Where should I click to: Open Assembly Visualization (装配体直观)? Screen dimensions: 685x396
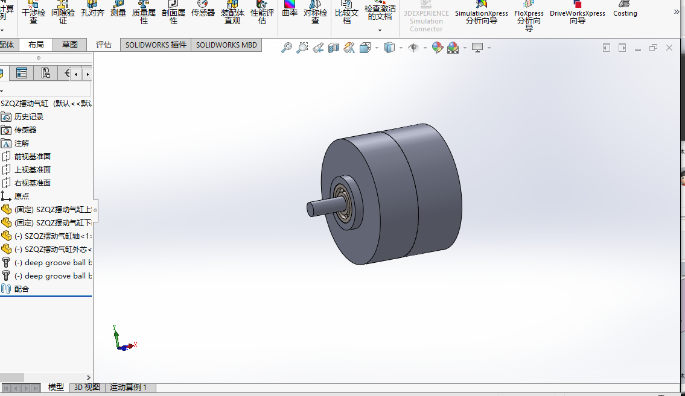(232, 12)
